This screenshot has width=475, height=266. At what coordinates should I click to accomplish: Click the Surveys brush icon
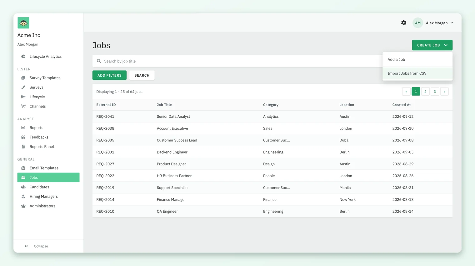[23, 87]
